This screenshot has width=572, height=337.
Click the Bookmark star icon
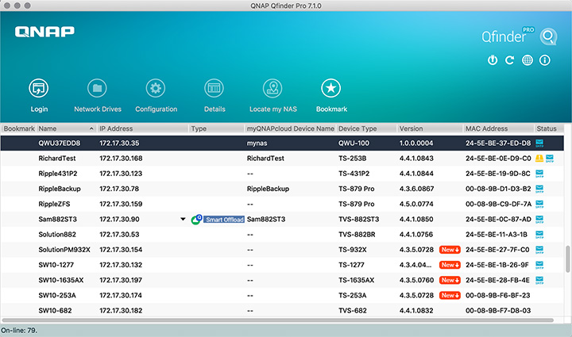330,89
